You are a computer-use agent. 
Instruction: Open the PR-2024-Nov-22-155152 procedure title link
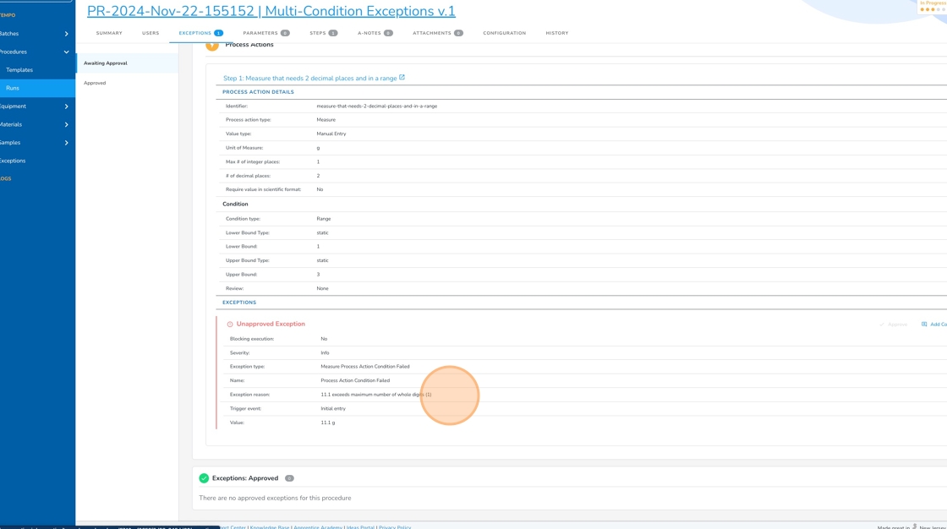(271, 11)
